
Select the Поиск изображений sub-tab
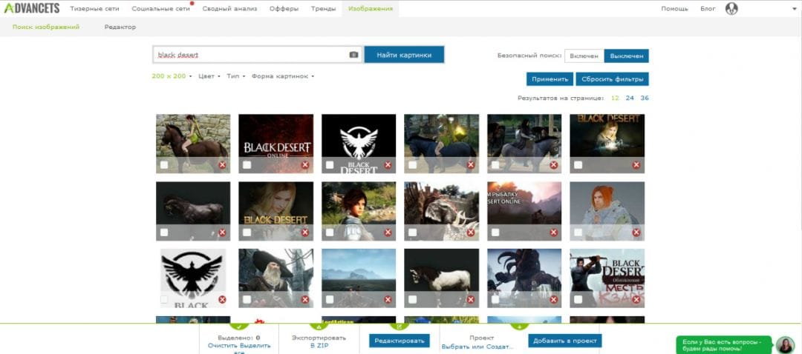click(x=46, y=27)
